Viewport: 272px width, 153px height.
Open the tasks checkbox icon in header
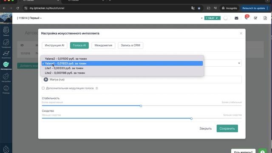[x=255, y=18]
